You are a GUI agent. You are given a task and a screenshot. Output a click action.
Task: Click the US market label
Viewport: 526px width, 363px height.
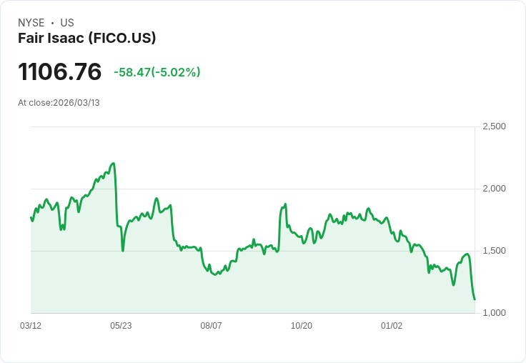[x=67, y=23]
